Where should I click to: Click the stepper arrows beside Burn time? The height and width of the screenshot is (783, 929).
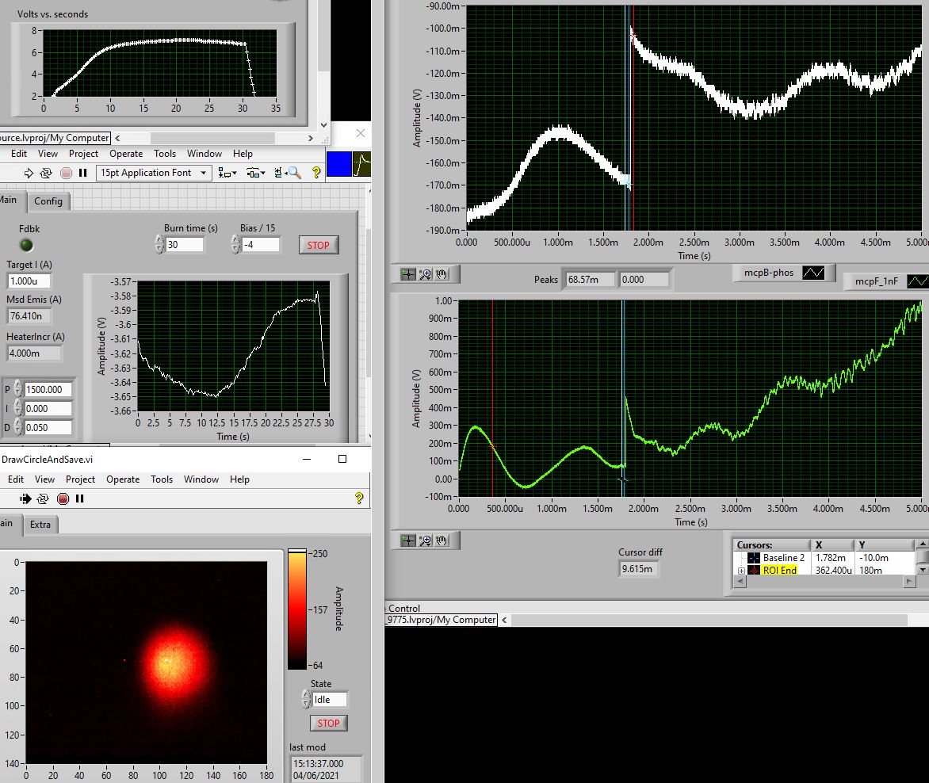(x=159, y=245)
